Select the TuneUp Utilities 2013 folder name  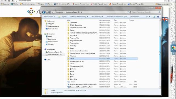coord(82,53)
